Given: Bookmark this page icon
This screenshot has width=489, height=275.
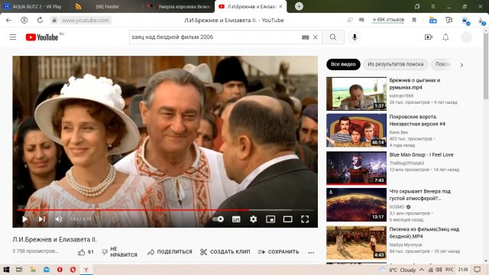Looking at the screenshot, I should click(414, 21).
